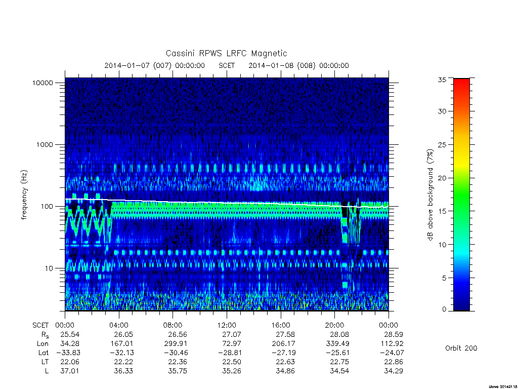Click the 12:00 time axis label
Screen dimensions: 518x389
click(227, 326)
